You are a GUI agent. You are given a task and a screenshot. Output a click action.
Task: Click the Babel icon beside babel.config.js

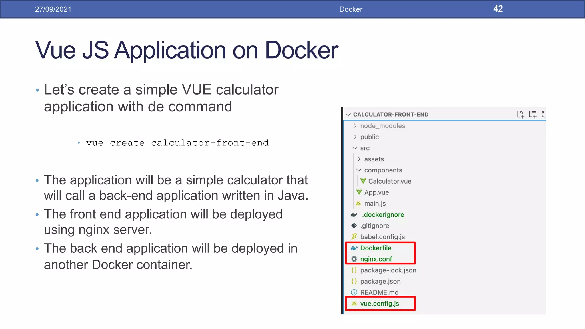point(354,237)
